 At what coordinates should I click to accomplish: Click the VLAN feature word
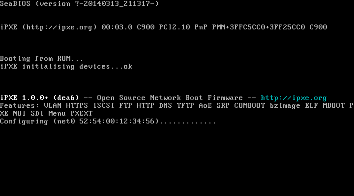click(x=53, y=105)
